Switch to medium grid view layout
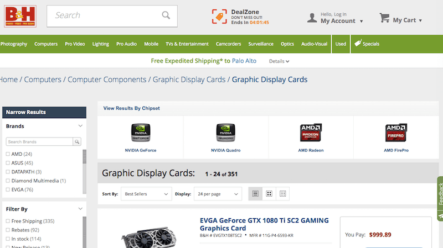The image size is (443, 248). coord(269,194)
